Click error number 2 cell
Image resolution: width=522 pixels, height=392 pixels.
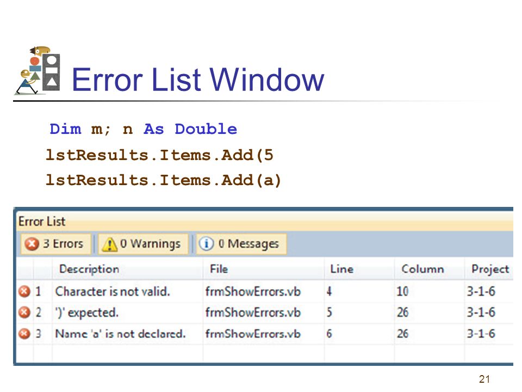pyautogui.click(x=38, y=313)
